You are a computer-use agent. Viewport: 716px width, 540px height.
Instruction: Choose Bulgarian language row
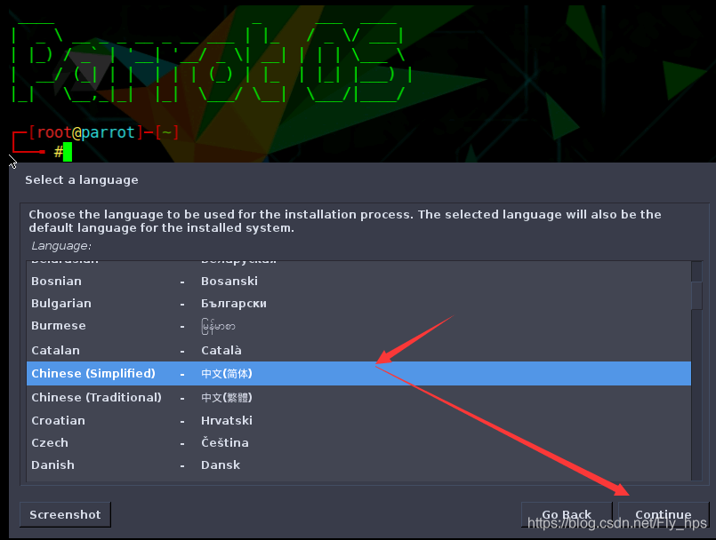(x=358, y=303)
